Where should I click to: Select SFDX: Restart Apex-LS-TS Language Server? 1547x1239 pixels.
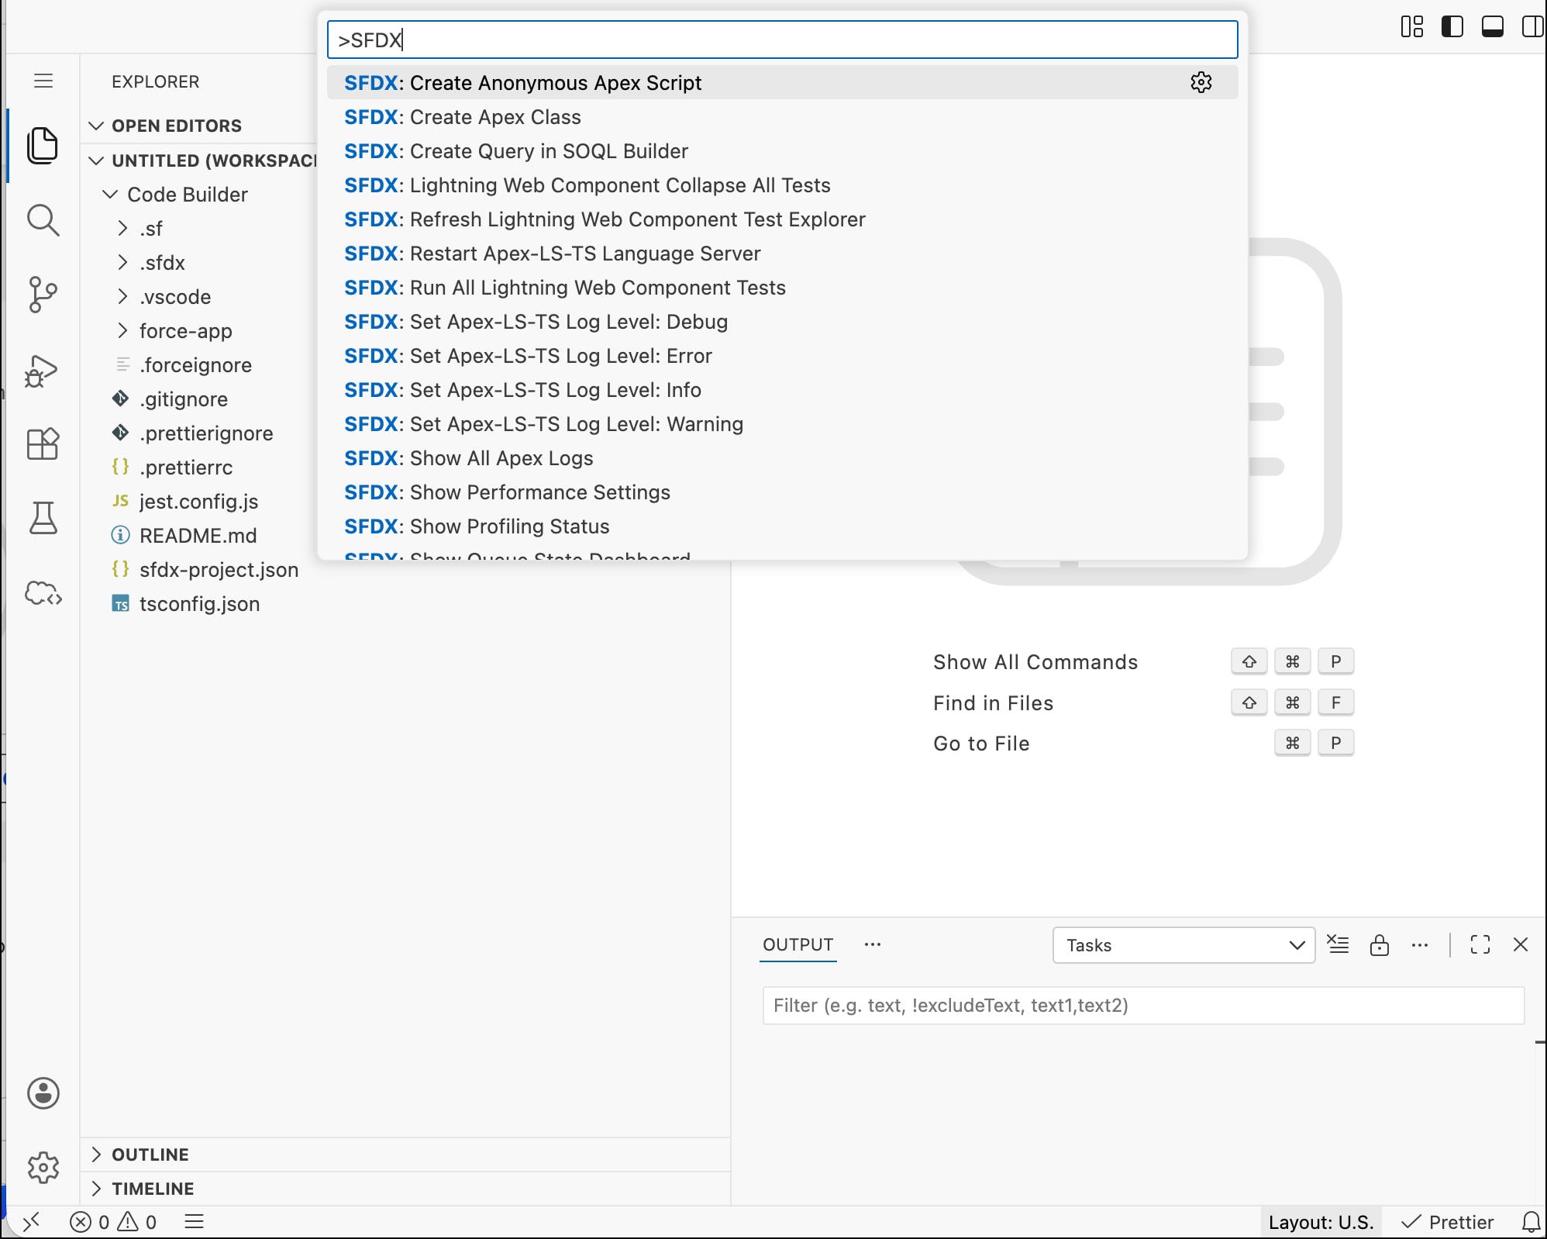point(782,253)
